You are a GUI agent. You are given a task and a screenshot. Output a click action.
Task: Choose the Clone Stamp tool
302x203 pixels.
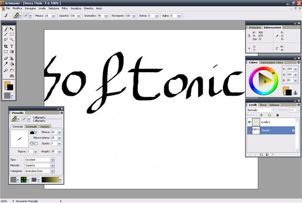tap(12, 58)
